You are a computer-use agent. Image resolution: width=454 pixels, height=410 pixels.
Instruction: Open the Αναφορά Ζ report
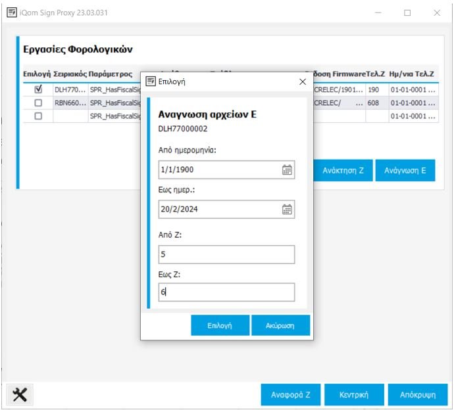[290, 395]
